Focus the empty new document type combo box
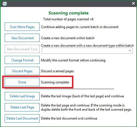137x127 pixels. click(x=87, y=51)
